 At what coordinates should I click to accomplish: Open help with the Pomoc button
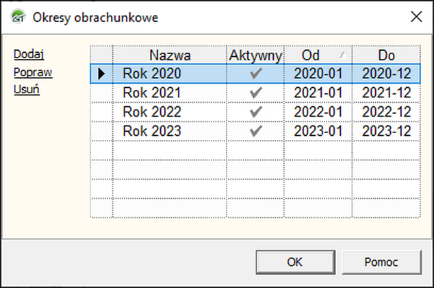(x=381, y=261)
